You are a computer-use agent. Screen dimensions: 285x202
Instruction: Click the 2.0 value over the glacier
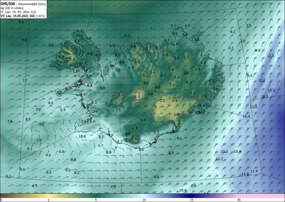(x=137, y=97)
